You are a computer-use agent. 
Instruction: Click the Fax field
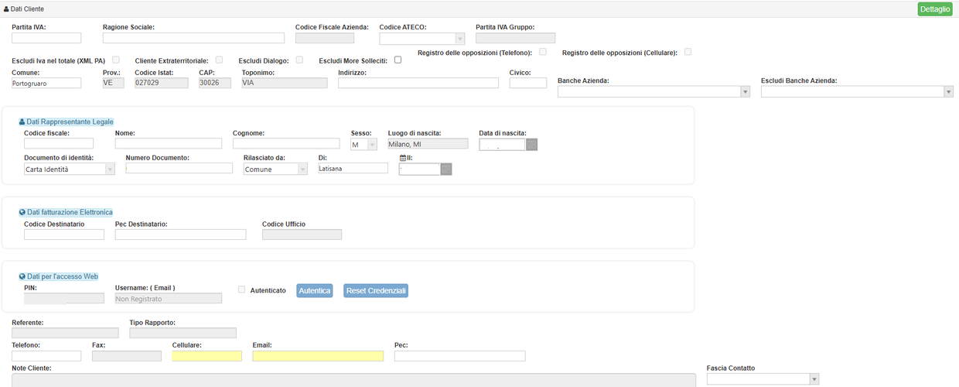tap(127, 356)
